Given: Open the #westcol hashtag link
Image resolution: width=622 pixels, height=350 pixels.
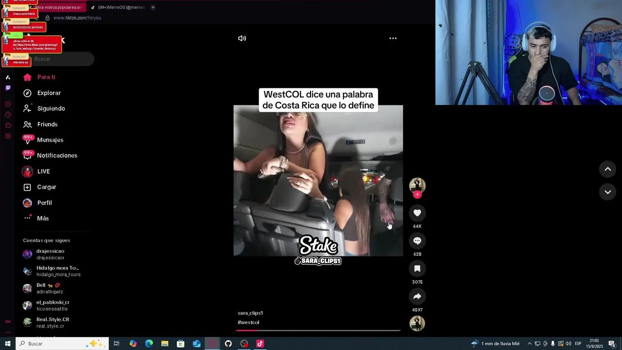Looking at the screenshot, I should pyautogui.click(x=248, y=322).
